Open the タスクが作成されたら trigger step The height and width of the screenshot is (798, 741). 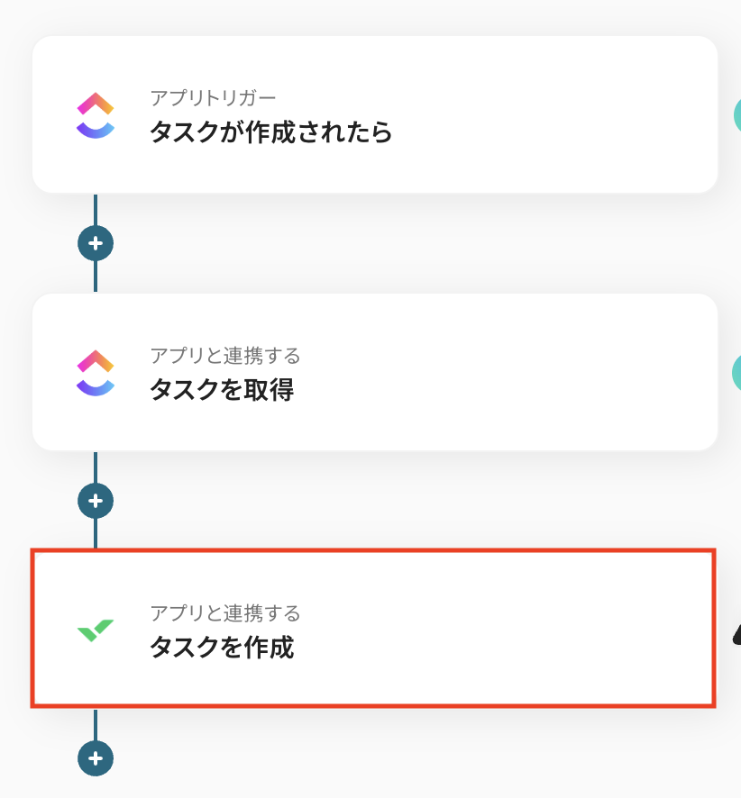270,132
